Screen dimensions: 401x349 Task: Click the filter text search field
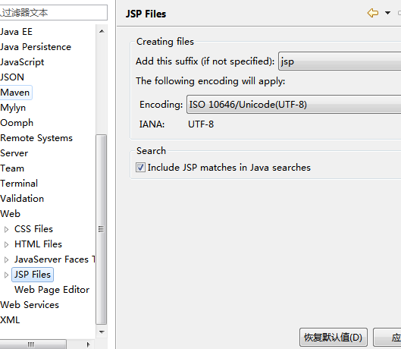coord(53,12)
